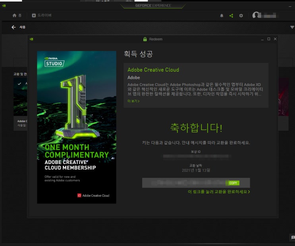This screenshot has width=295, height=246.
Task: Minimize the Redeem window
Action: pos(262,39)
